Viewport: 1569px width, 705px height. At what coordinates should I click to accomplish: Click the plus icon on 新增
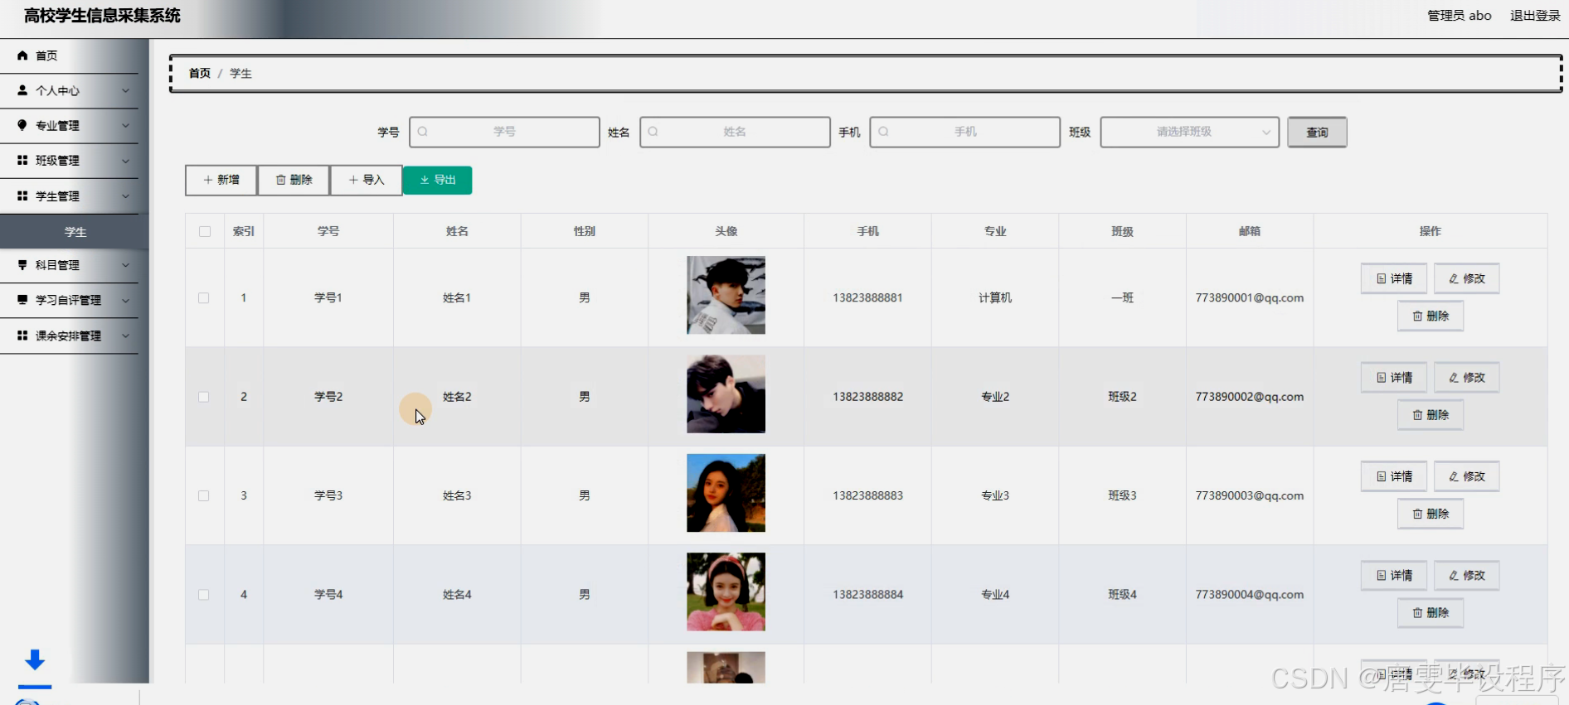pyautogui.click(x=208, y=180)
